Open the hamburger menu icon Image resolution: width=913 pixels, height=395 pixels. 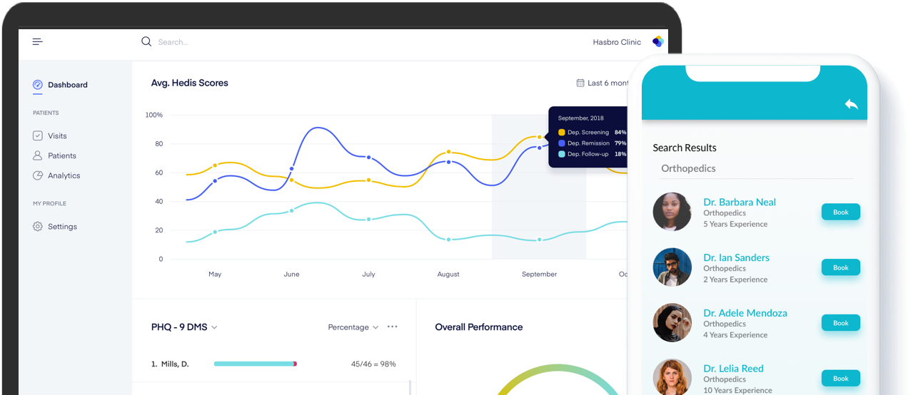point(38,42)
